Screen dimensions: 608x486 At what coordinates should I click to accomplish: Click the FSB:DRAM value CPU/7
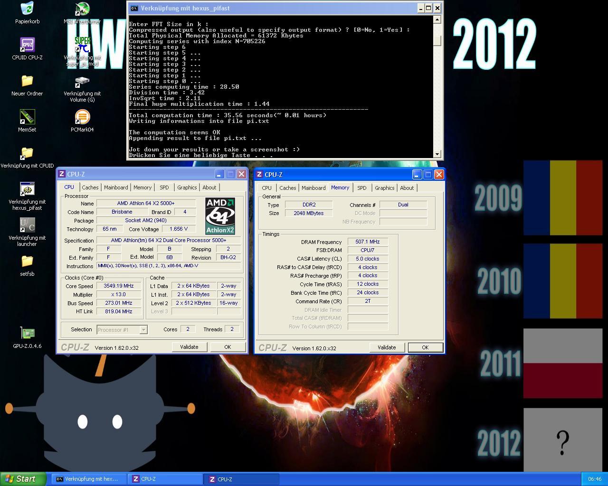click(368, 250)
